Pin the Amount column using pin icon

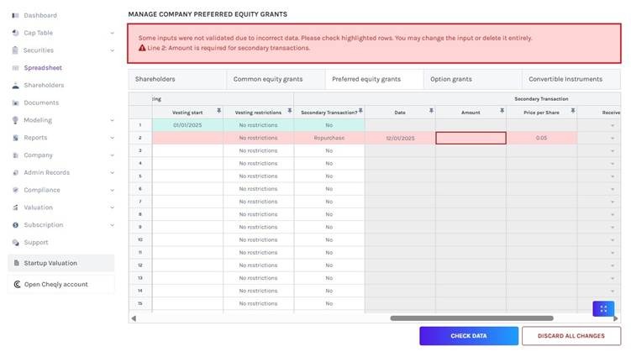click(502, 111)
